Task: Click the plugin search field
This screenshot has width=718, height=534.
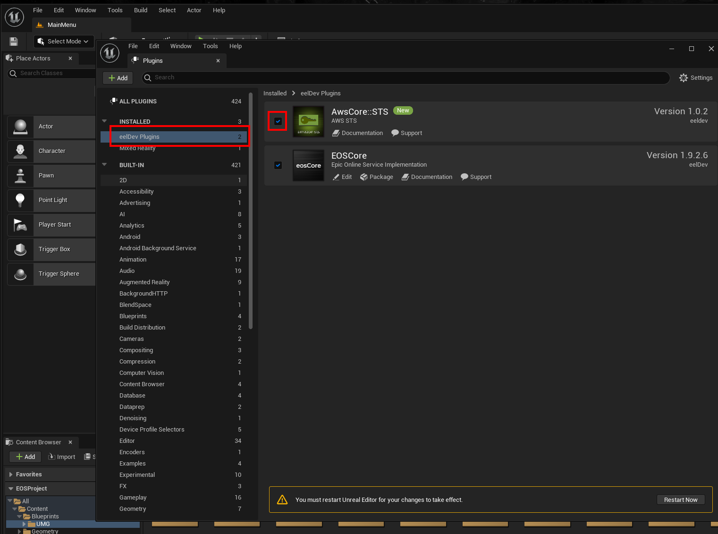Action: (406, 77)
